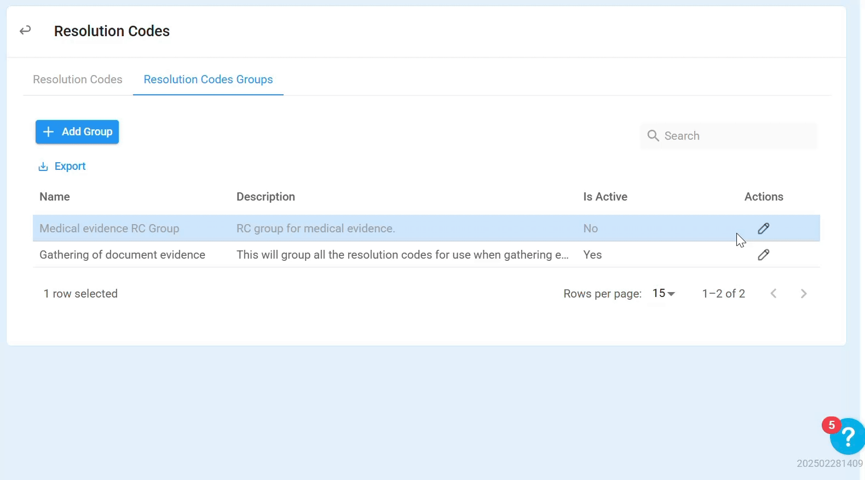Switch to the Resolution Codes tab
Viewport: 865px width, 480px height.
tap(78, 79)
